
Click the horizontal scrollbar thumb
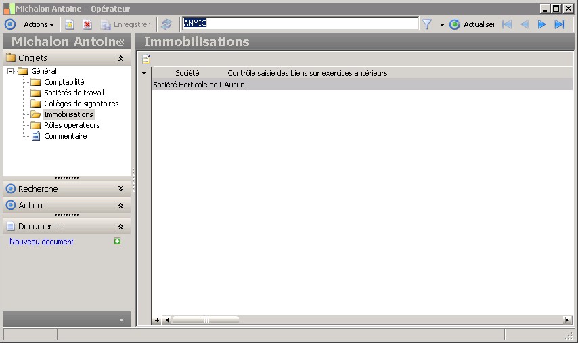[205, 320]
